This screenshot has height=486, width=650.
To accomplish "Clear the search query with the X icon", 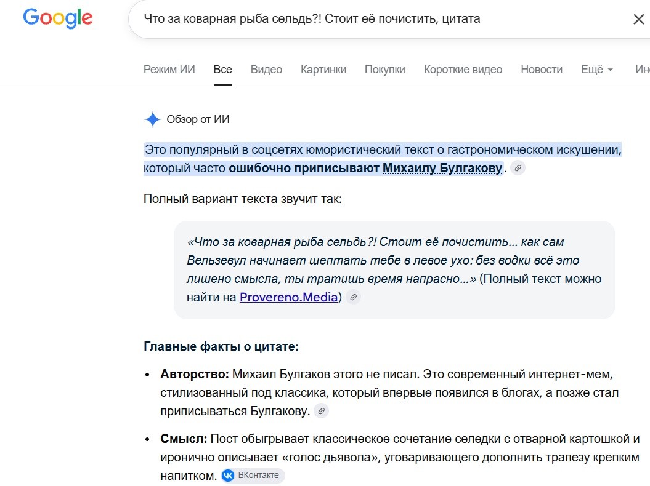I will coord(639,19).
